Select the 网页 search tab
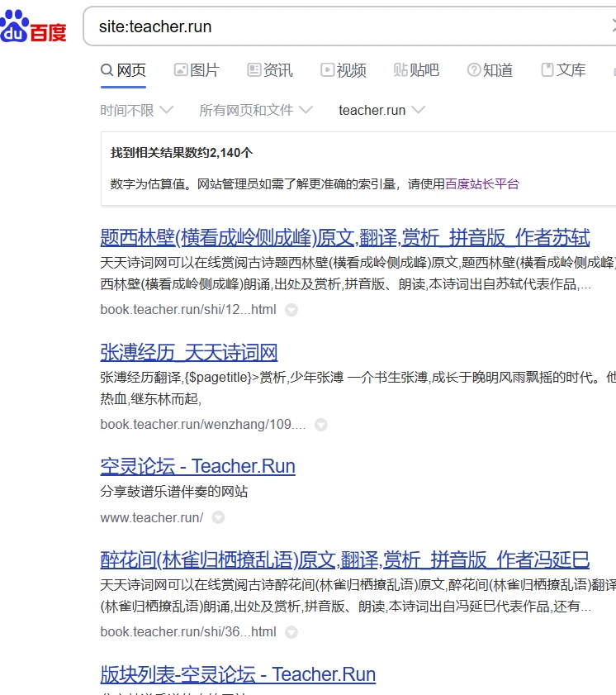Viewport: 616px width, 695px height. pyautogui.click(x=123, y=70)
